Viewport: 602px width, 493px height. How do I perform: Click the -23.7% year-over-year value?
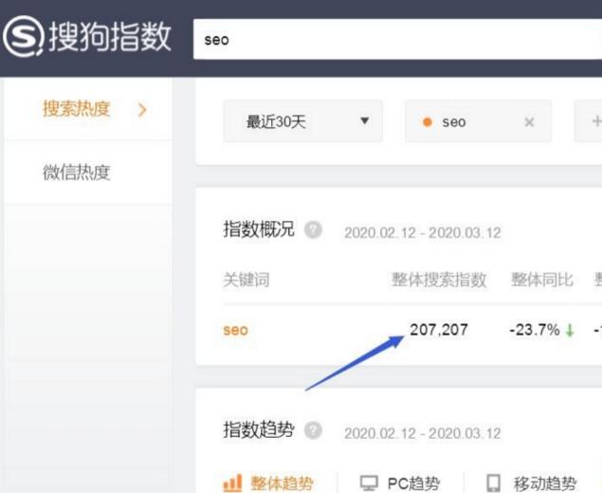click(x=535, y=330)
